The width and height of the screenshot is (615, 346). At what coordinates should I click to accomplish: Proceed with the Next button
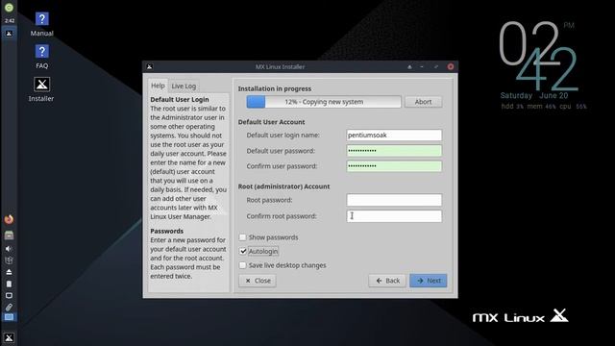429,281
